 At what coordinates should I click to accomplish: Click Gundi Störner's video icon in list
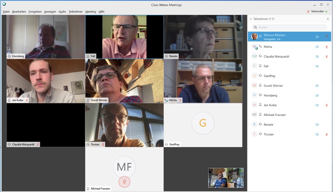[x=317, y=86]
